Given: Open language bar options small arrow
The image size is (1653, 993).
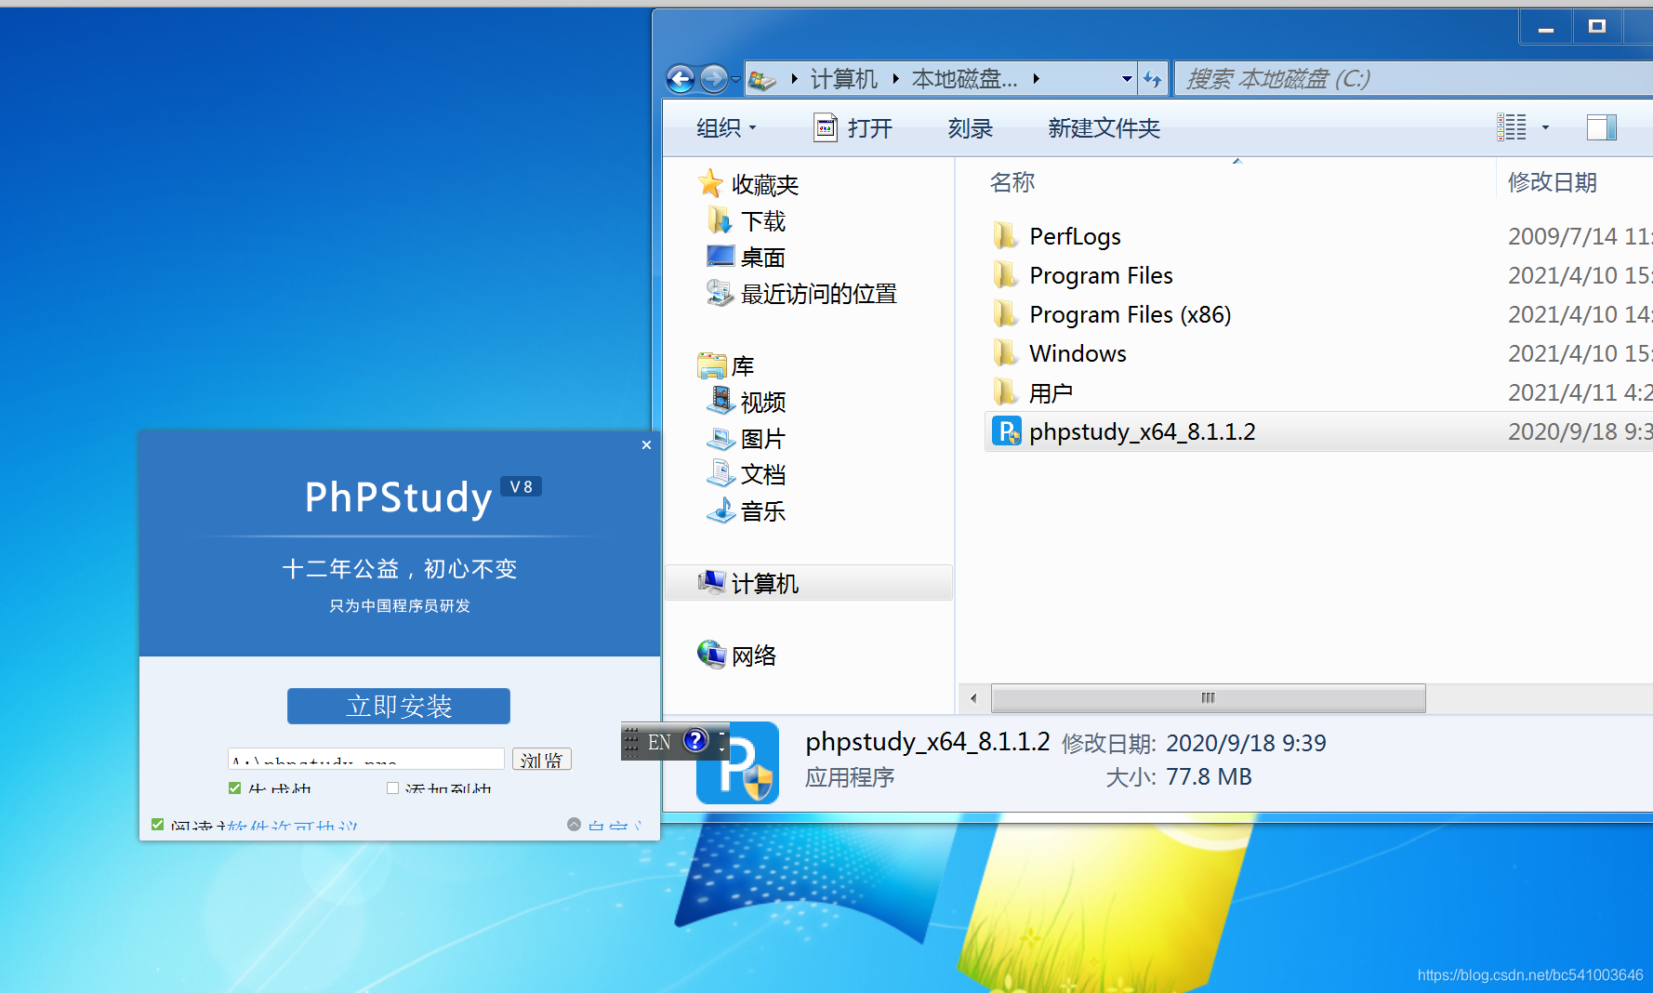Looking at the screenshot, I should tap(722, 748).
